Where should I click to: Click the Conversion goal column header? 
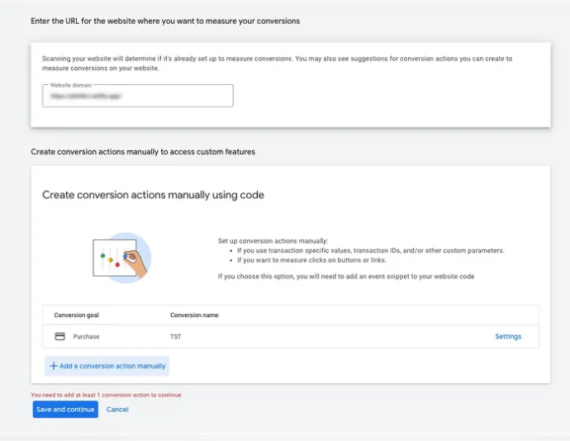76,315
